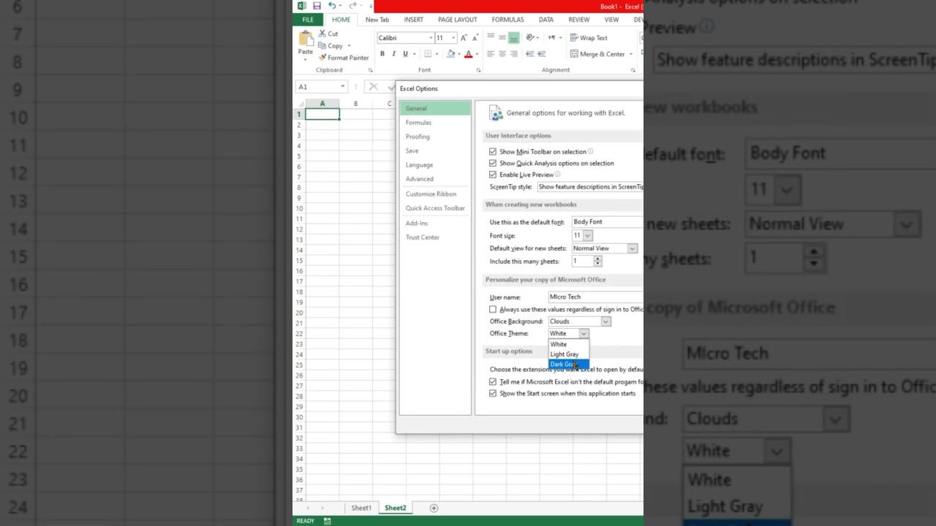The height and width of the screenshot is (526, 936).
Task: Click Decrease Font Size icon
Action: (x=475, y=38)
